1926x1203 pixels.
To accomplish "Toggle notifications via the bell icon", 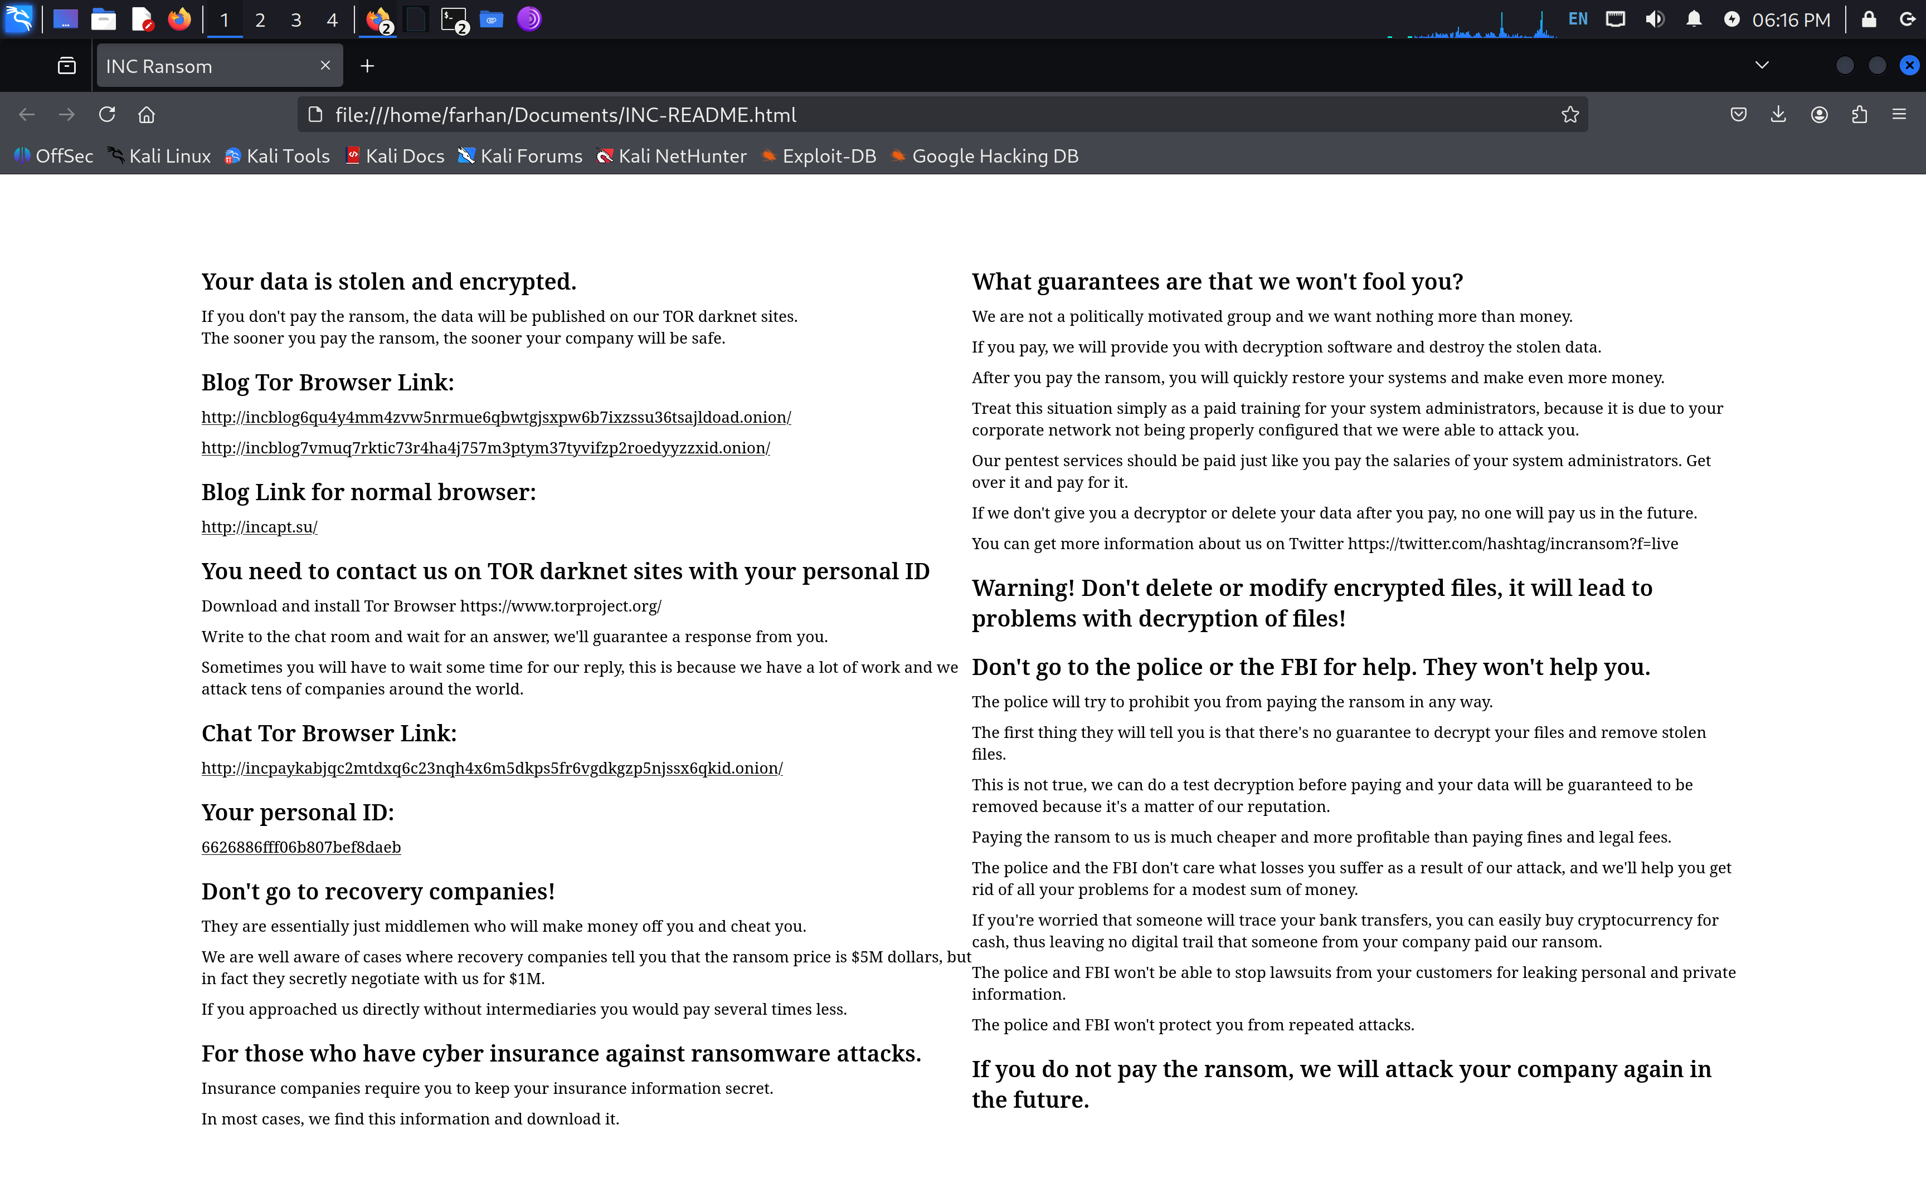I will (x=1694, y=19).
